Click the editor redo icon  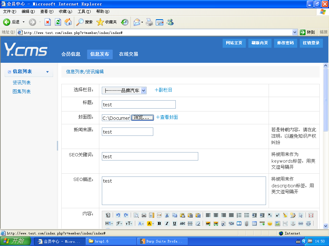pos(126,215)
